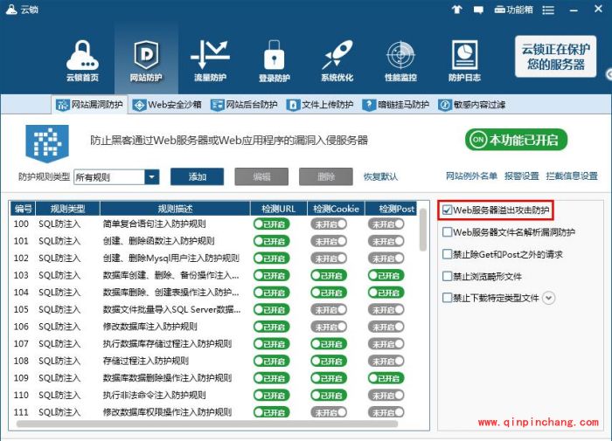
Task: Click the 网站漏洞防护 tab icon
Action: [x=62, y=105]
